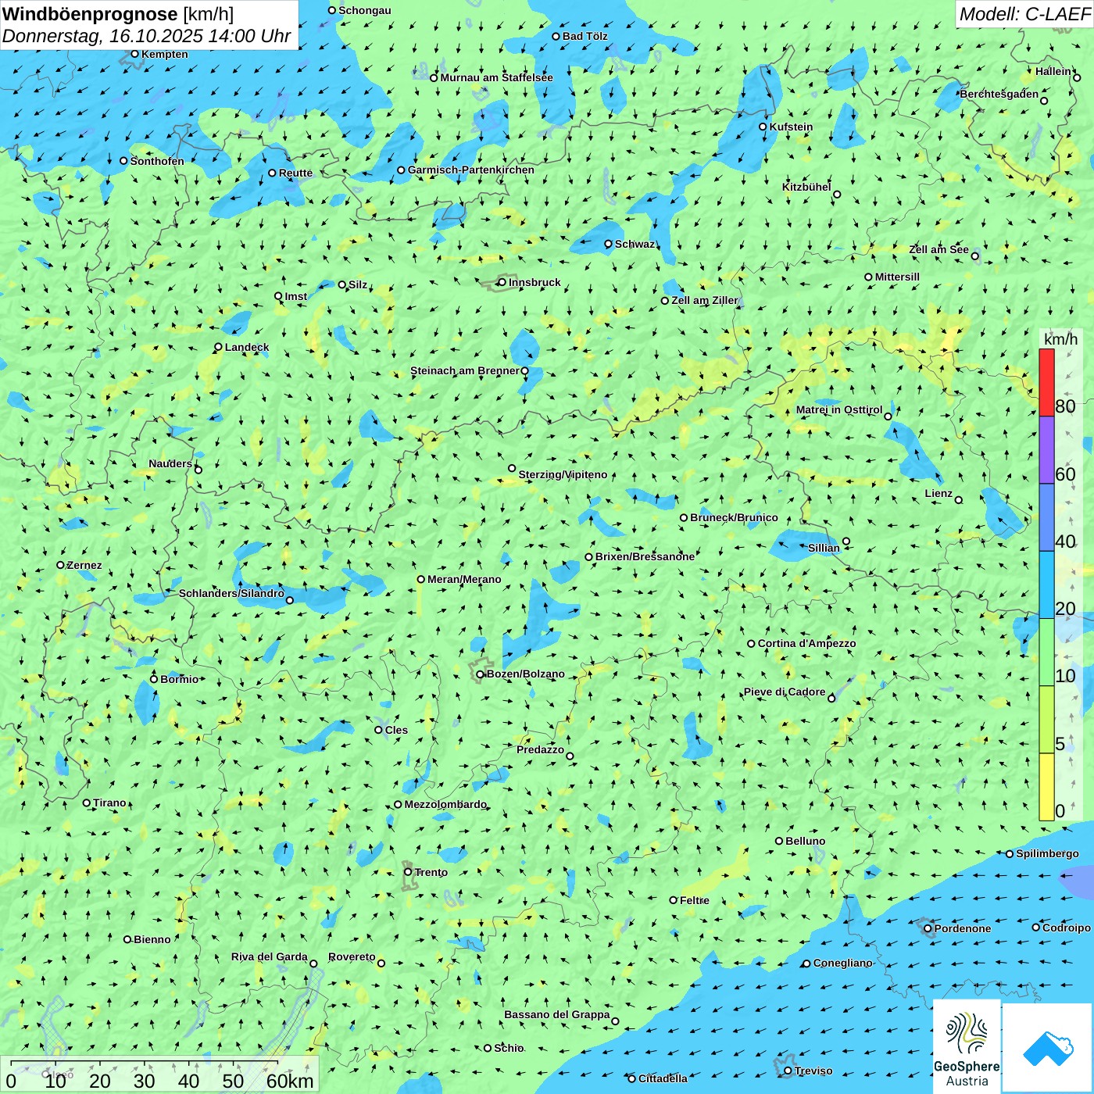Click the Bormio location dot
Screen dimensions: 1094x1094
tap(154, 679)
